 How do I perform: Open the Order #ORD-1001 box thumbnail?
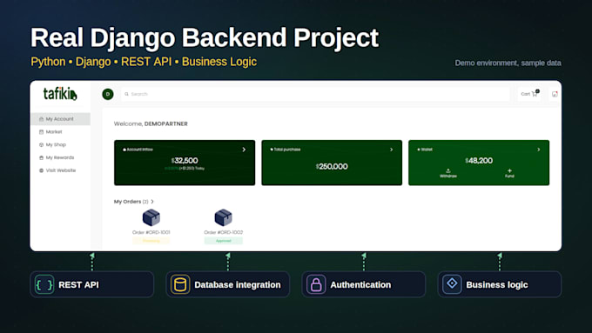click(x=151, y=217)
